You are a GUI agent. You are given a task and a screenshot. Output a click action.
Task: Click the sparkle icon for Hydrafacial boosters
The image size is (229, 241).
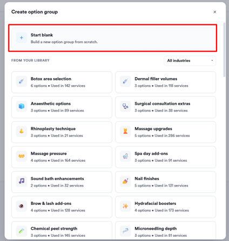(125, 206)
